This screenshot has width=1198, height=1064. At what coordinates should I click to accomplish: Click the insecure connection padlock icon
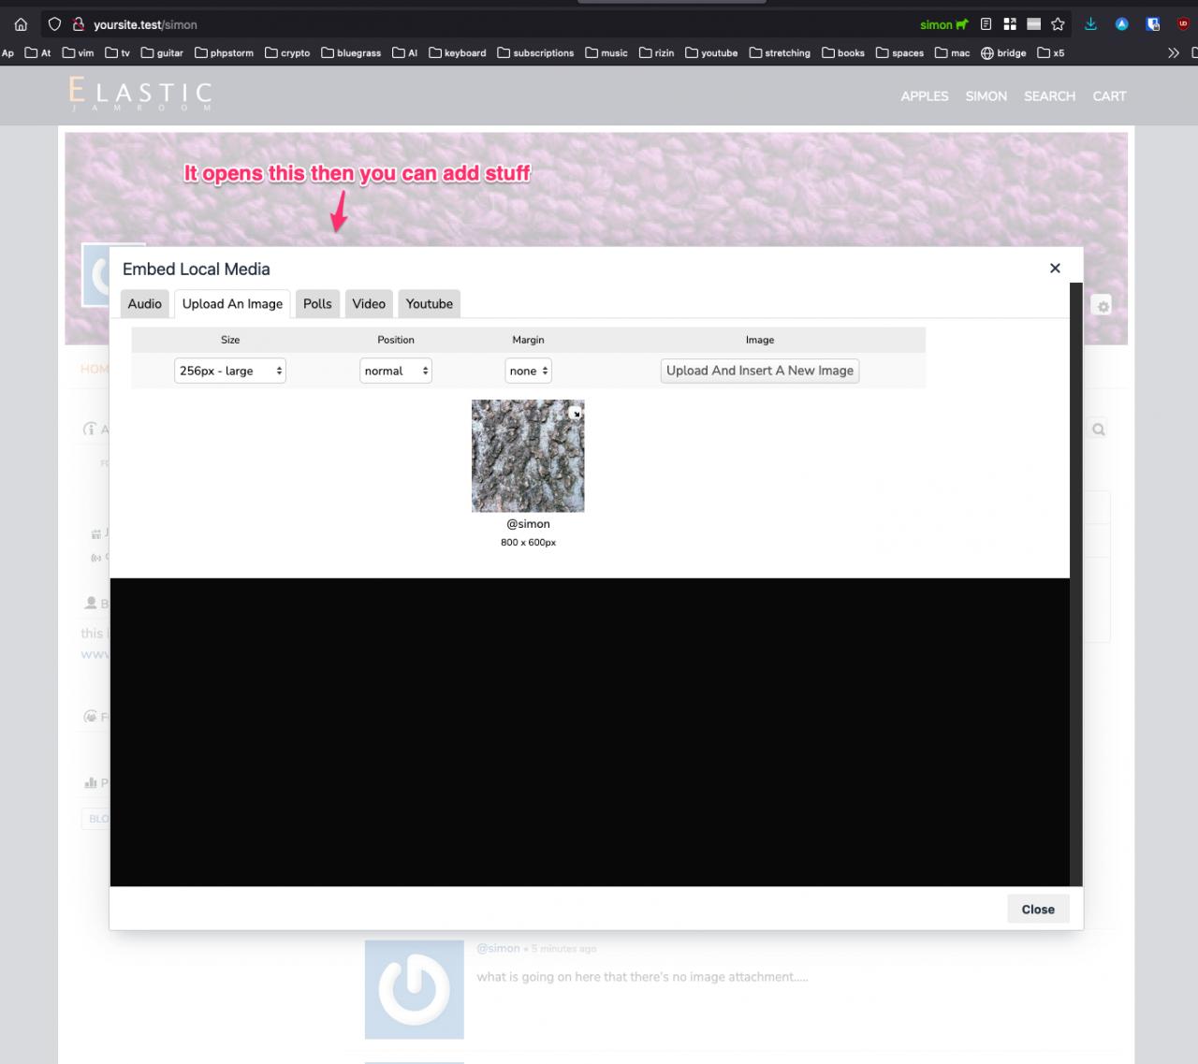click(79, 25)
